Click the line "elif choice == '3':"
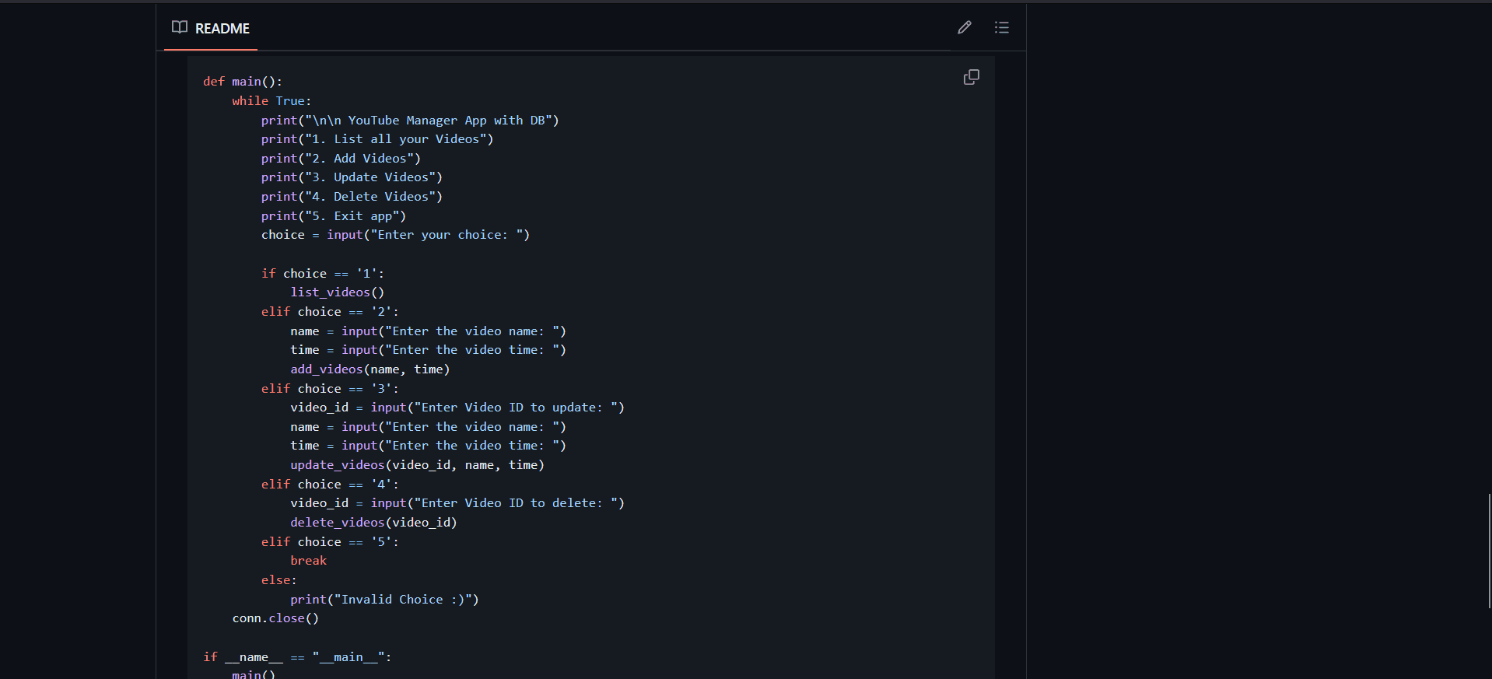This screenshot has height=679, width=1492. pyautogui.click(x=330, y=389)
